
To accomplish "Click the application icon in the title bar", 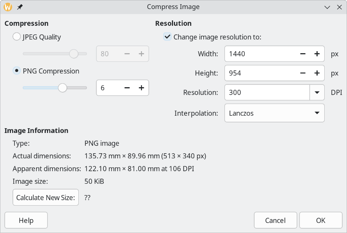I will tap(7, 7).
